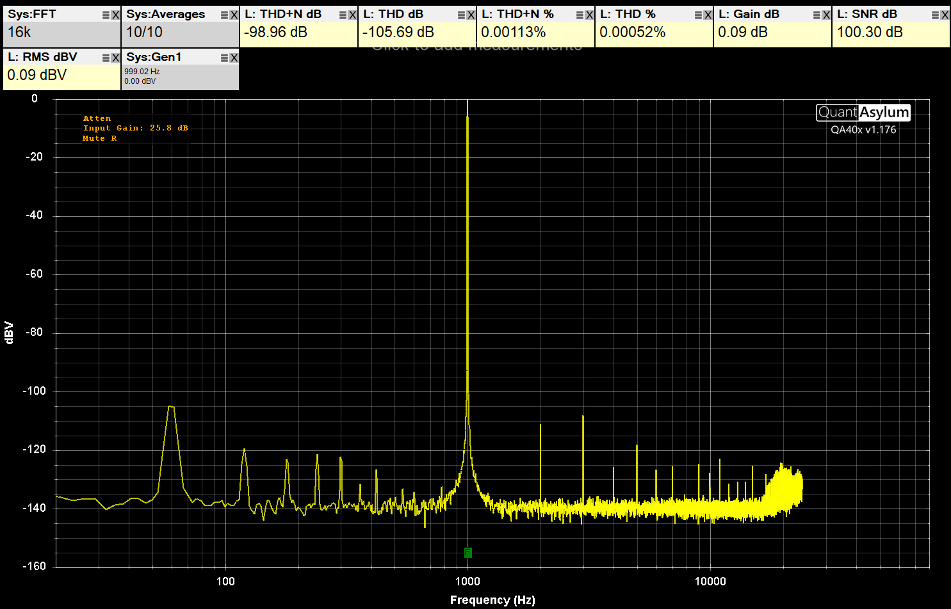
Task: Select the FFT size value 16k
Action: pyautogui.click(x=19, y=32)
